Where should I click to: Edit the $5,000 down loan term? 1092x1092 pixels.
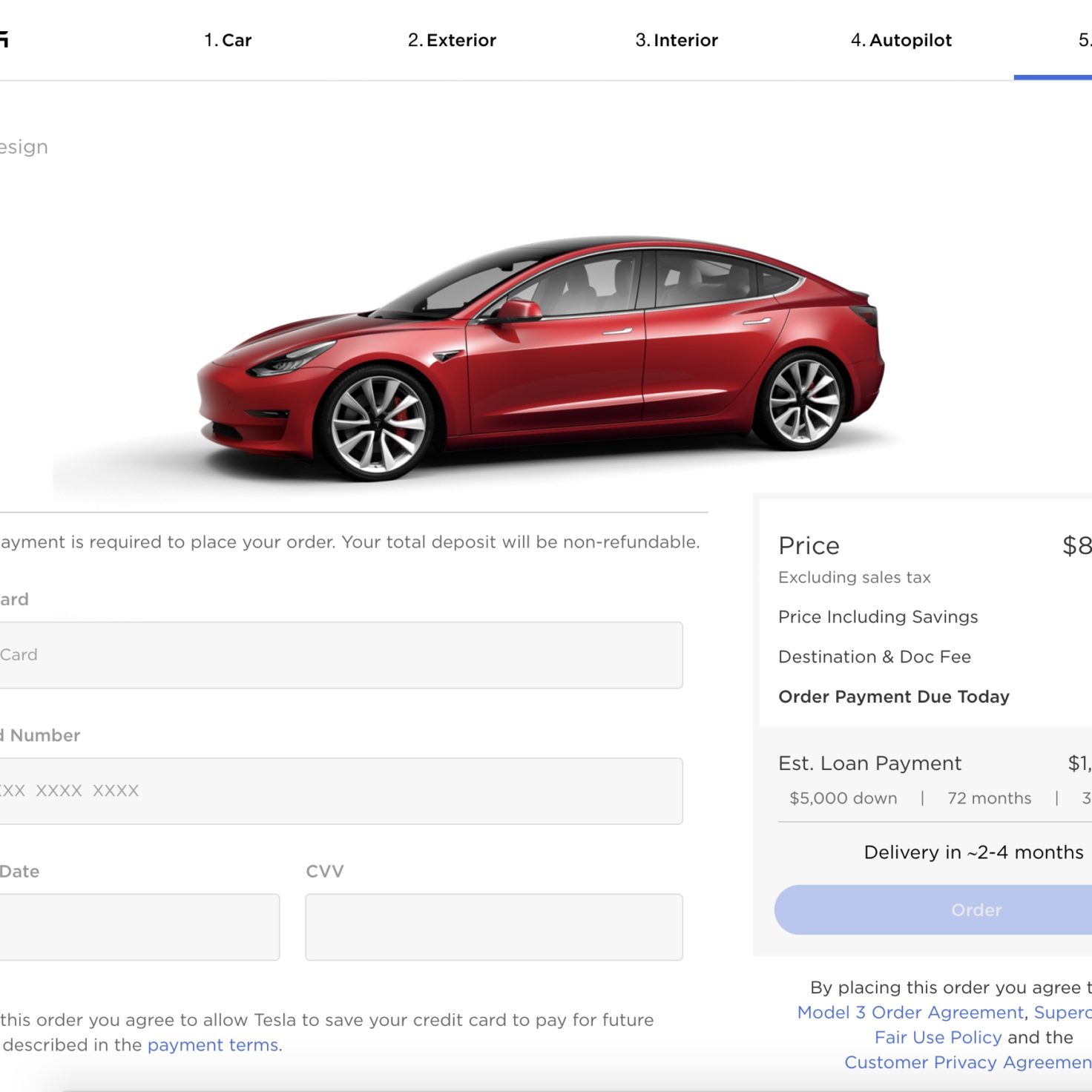coord(843,798)
